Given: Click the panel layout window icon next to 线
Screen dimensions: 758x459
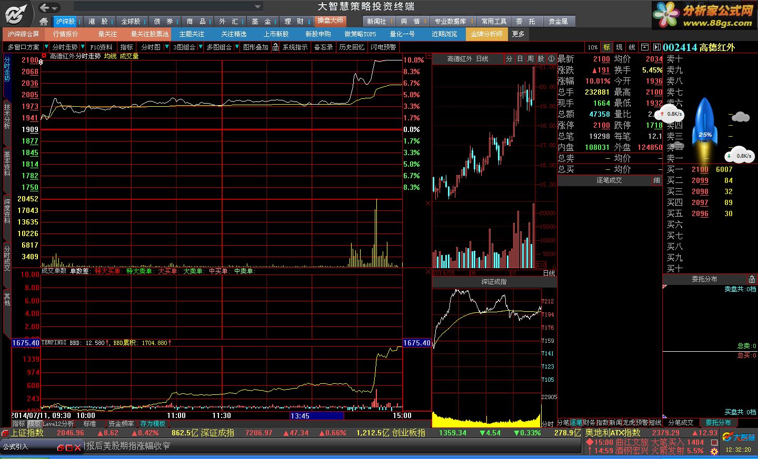Looking at the screenshot, I should point(644,47).
